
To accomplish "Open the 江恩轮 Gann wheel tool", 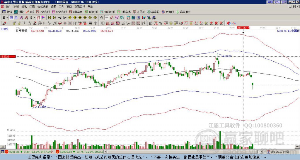I will [x=139, y=12].
